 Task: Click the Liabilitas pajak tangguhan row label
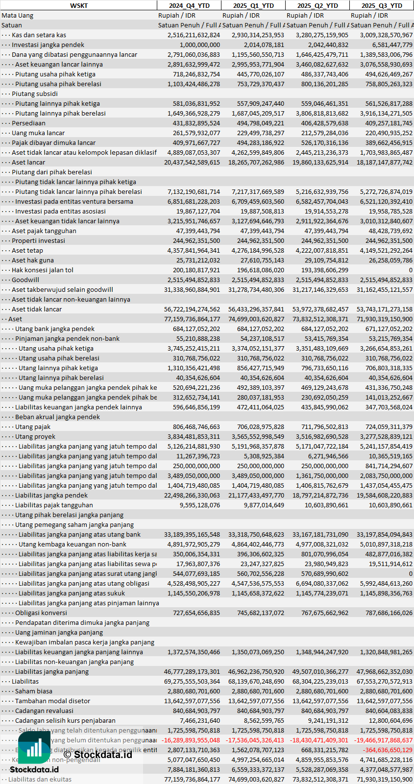coord(54,505)
